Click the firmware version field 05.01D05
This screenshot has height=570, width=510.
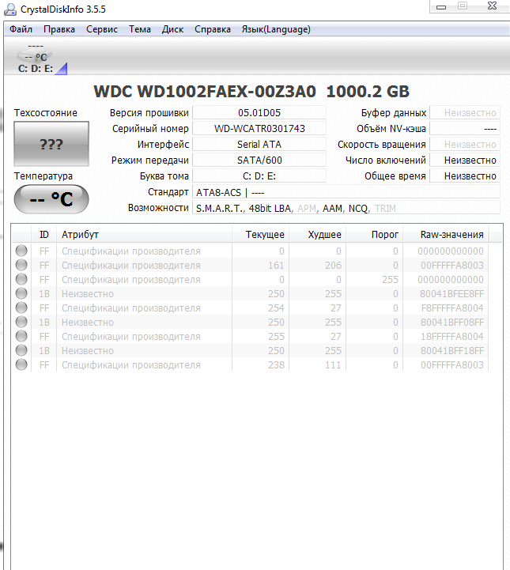tap(259, 113)
